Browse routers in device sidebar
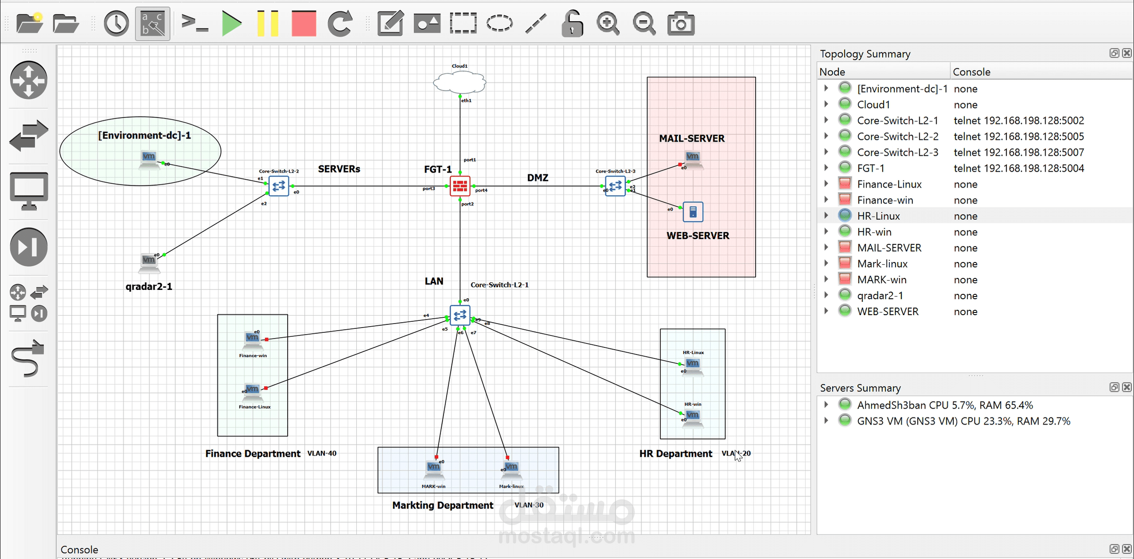The height and width of the screenshot is (559, 1134). (x=29, y=80)
